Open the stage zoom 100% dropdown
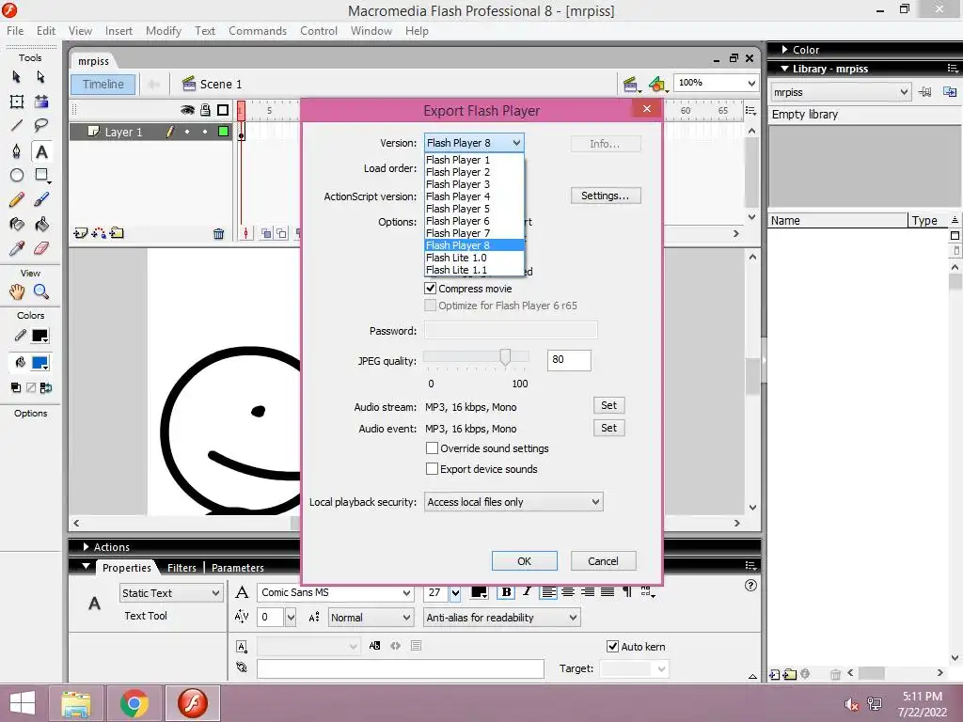The image size is (963, 722). coord(716,83)
